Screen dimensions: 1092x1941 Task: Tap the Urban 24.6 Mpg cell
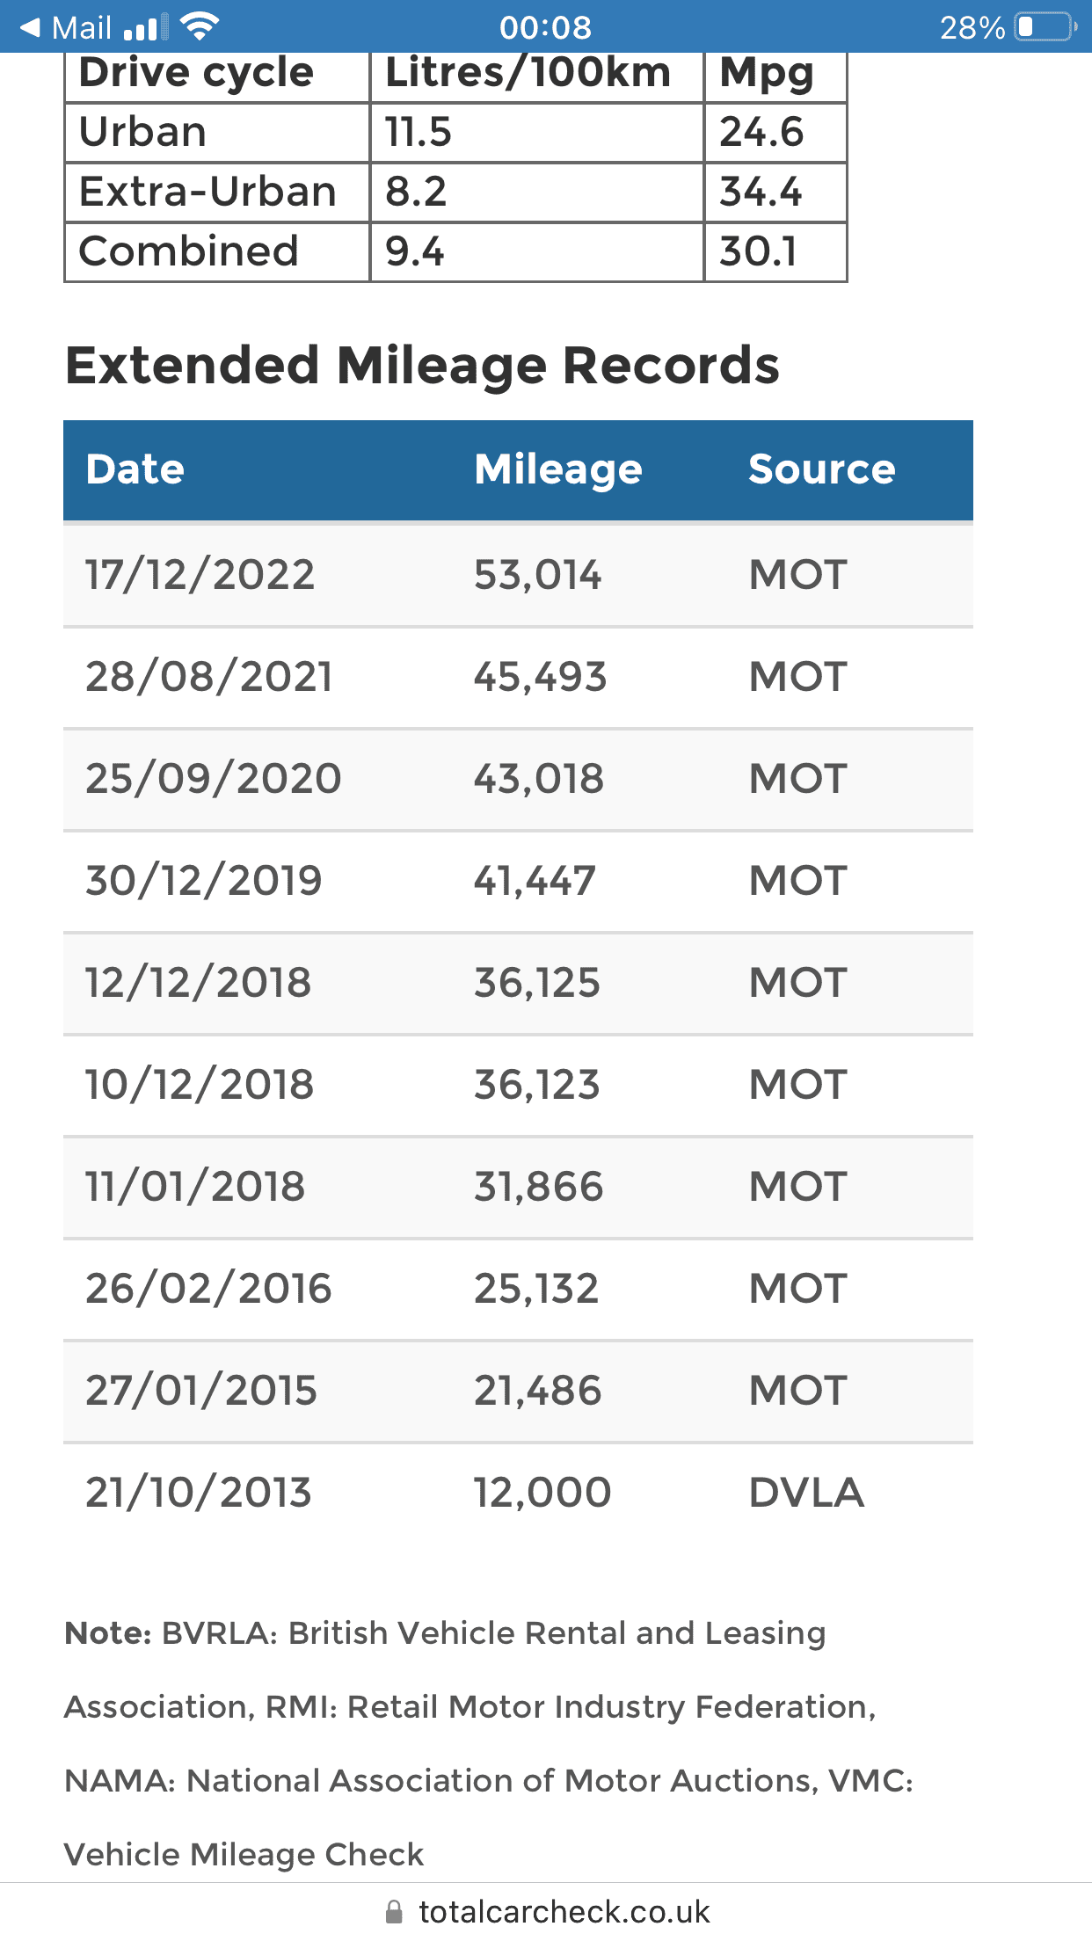click(x=775, y=133)
